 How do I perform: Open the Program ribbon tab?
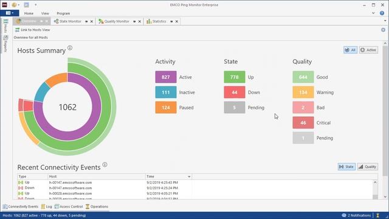[x=63, y=13]
